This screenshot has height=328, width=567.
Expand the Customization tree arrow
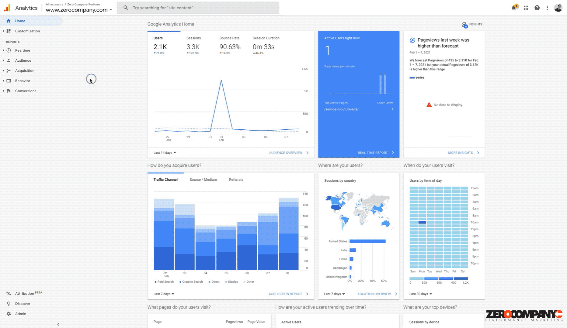(3, 31)
